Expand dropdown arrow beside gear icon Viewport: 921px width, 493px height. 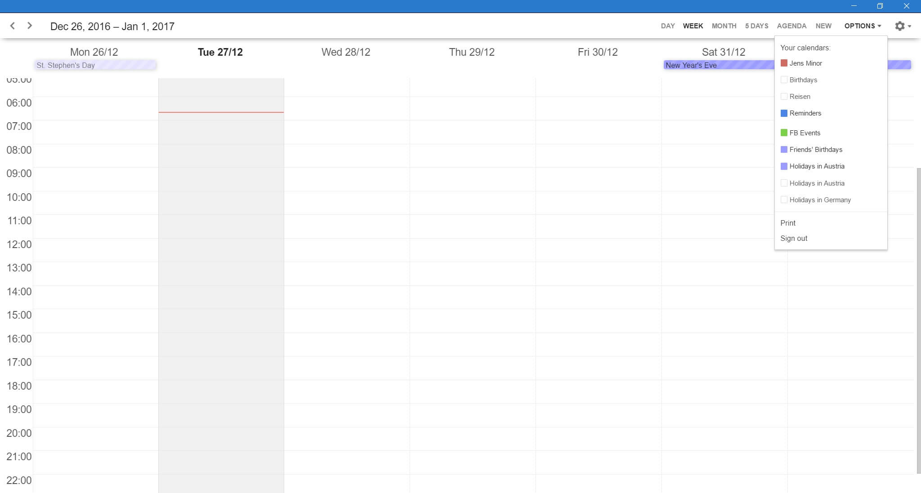click(x=909, y=26)
